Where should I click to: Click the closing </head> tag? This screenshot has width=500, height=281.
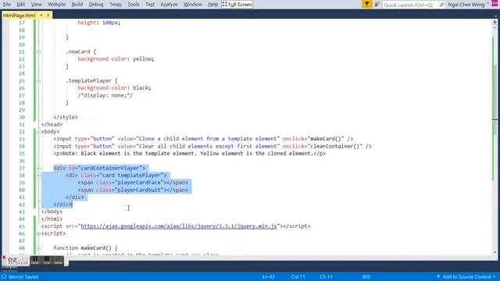tap(52, 125)
